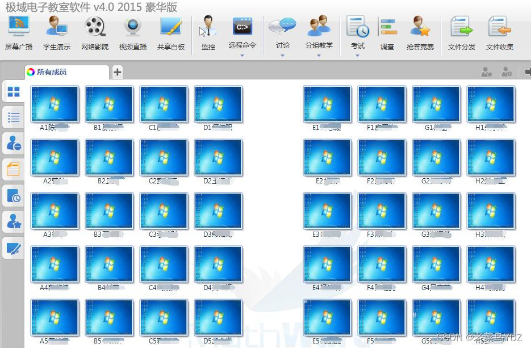Select student screen D3
This screenshot has height=348, width=531.
click(218, 211)
